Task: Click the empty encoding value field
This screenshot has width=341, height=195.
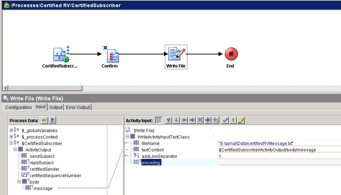Action: click(280, 162)
